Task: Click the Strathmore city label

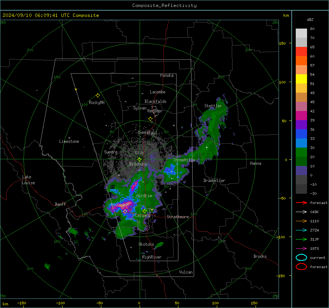Action: pos(178,217)
